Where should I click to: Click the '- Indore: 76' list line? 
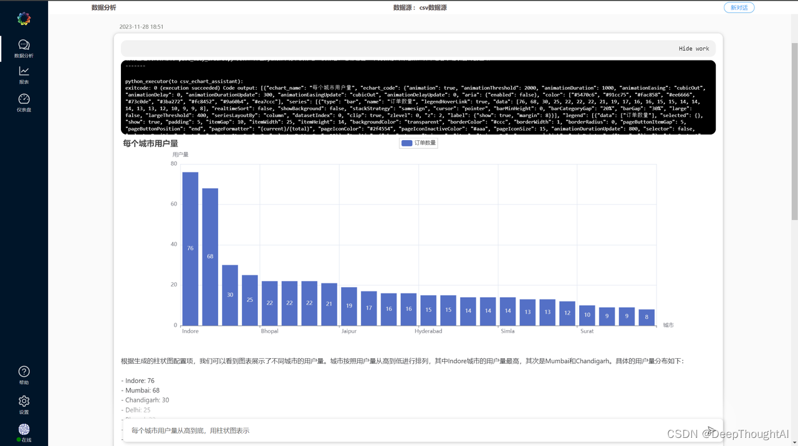pos(138,381)
